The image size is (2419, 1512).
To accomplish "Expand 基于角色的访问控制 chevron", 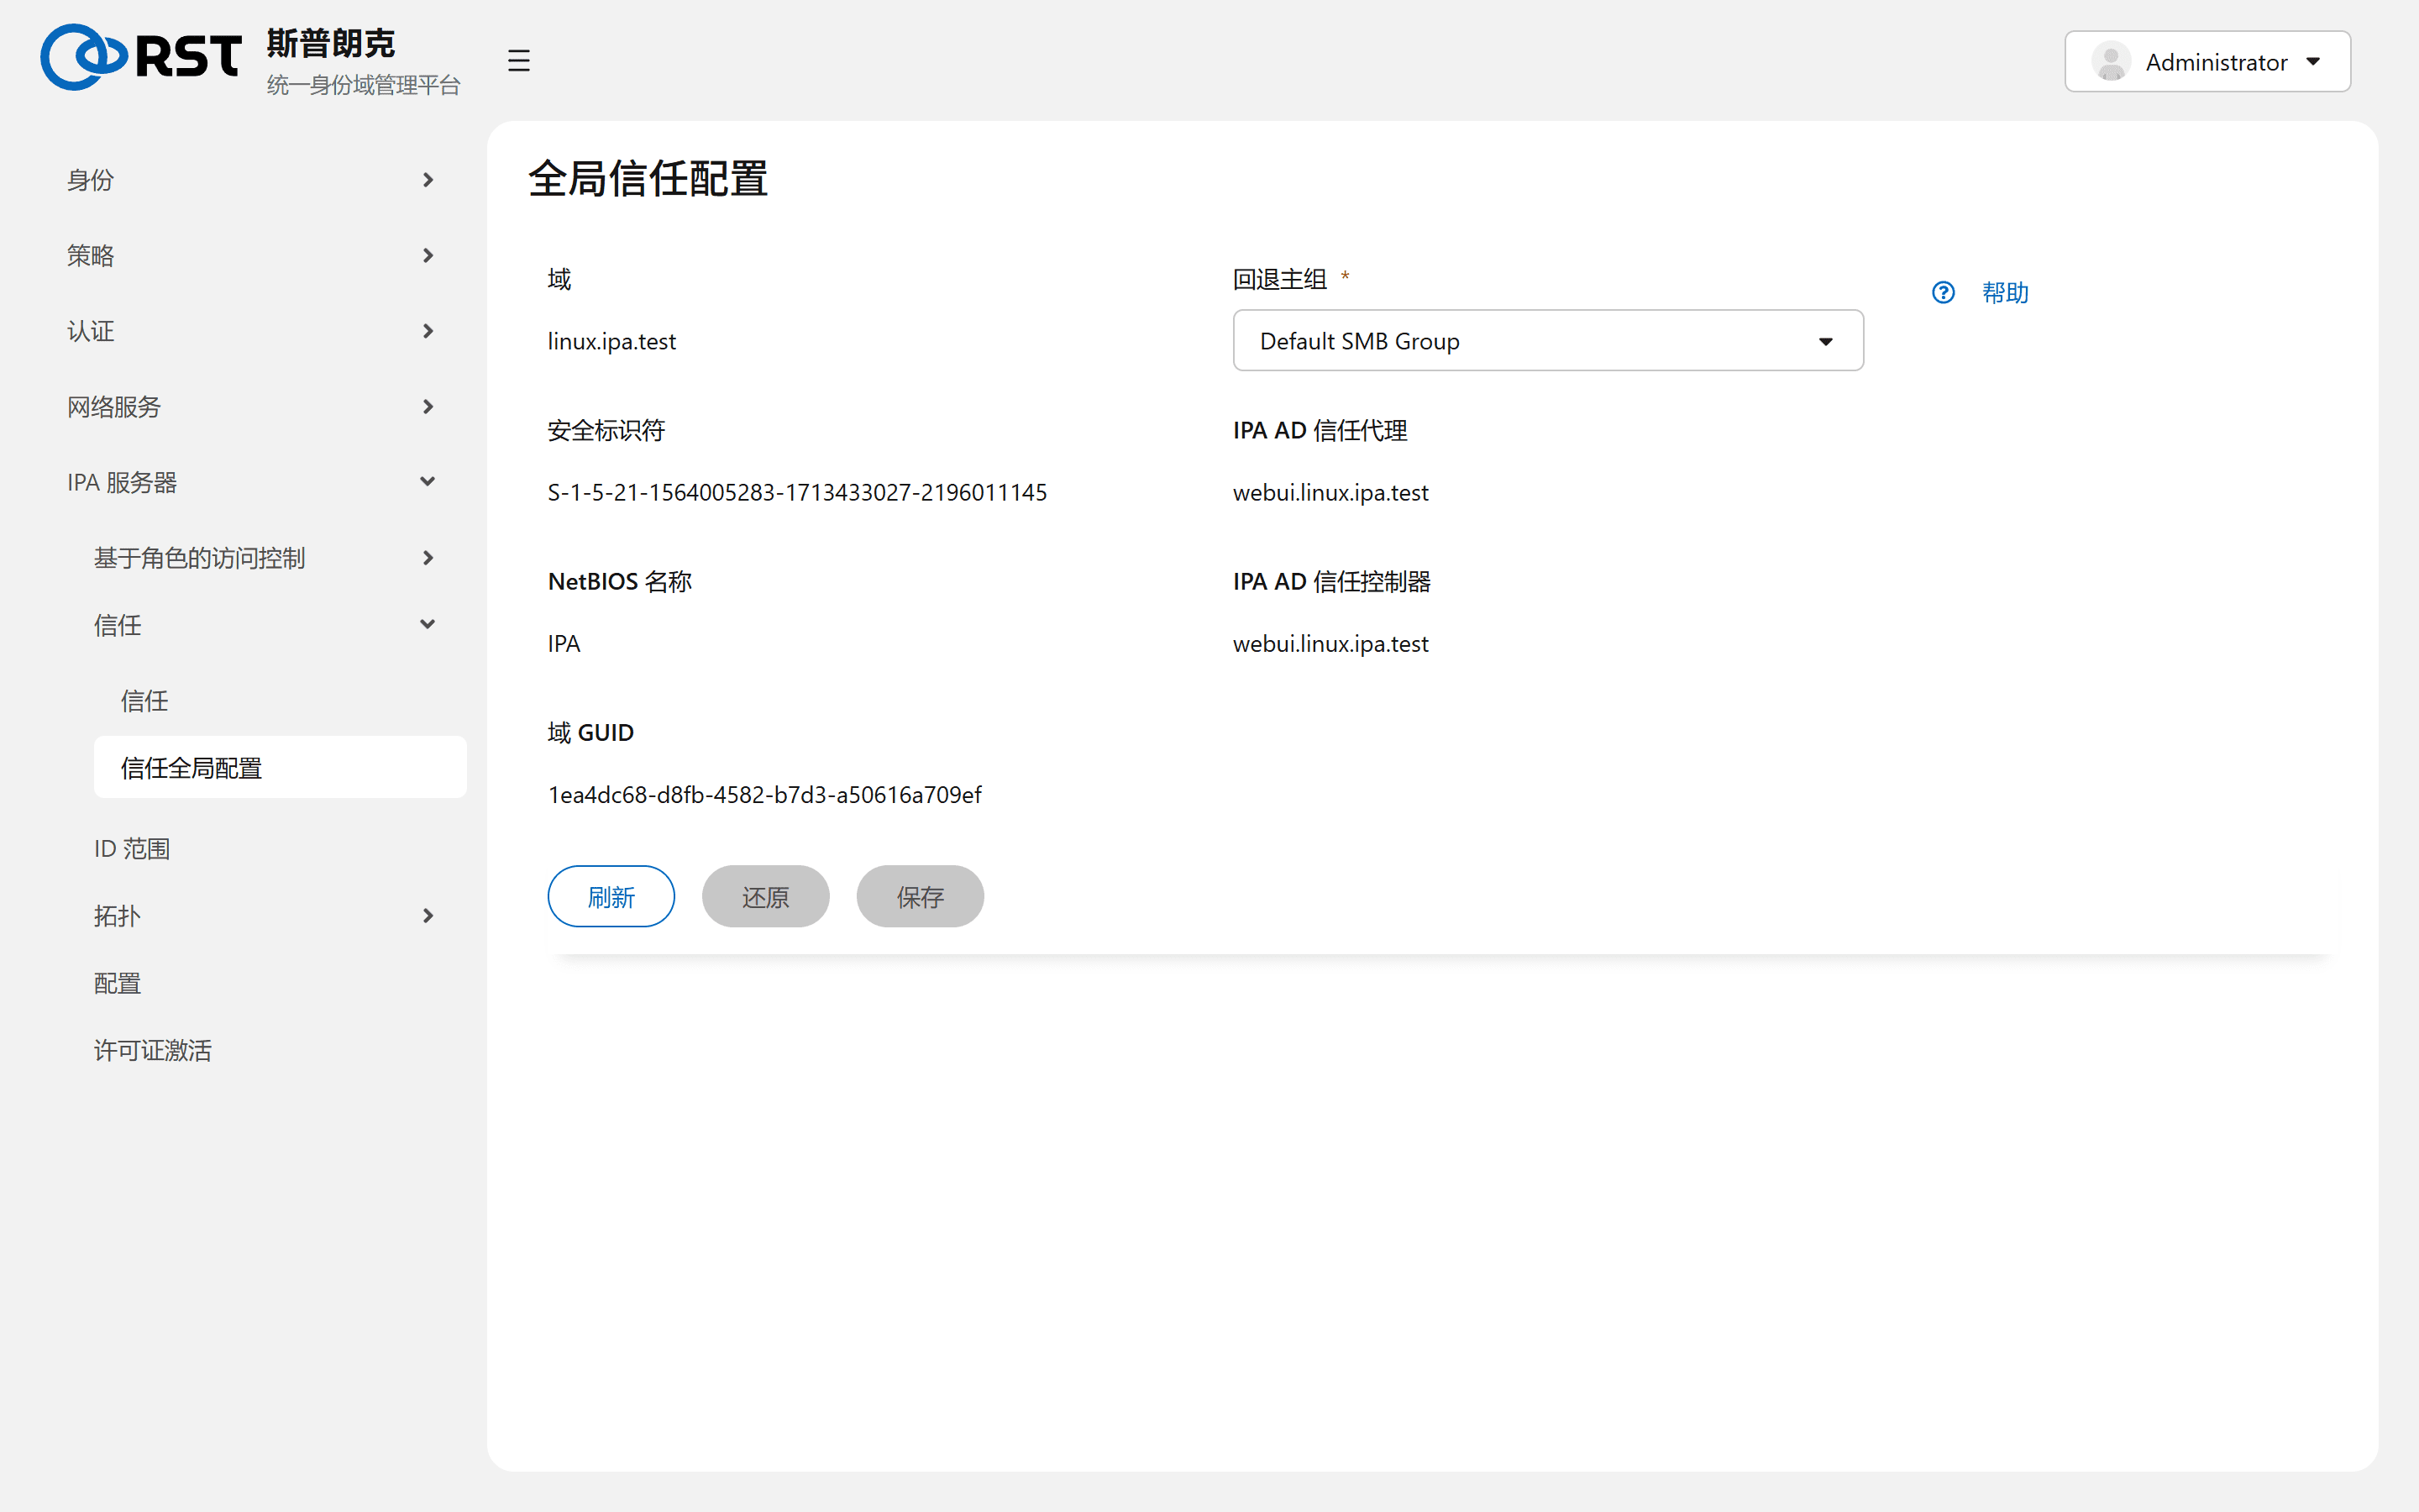I will coord(428,558).
